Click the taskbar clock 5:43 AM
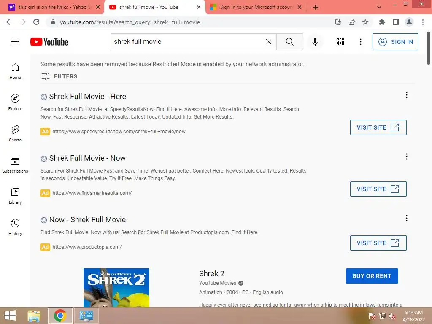The width and height of the screenshot is (432, 324). [x=413, y=313]
